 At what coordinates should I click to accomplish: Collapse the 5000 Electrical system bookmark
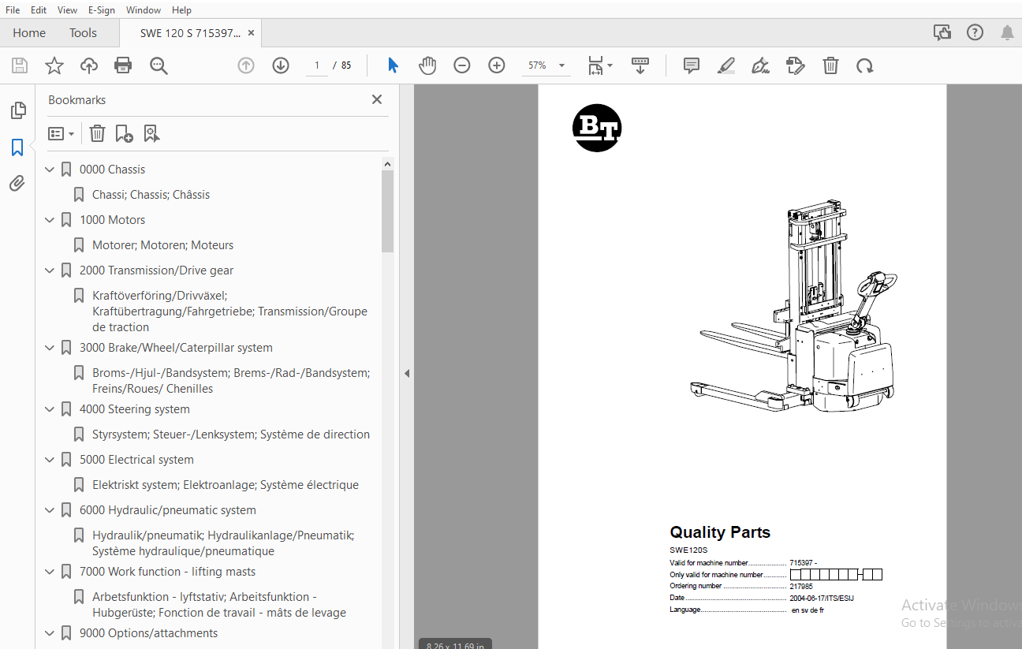point(50,460)
